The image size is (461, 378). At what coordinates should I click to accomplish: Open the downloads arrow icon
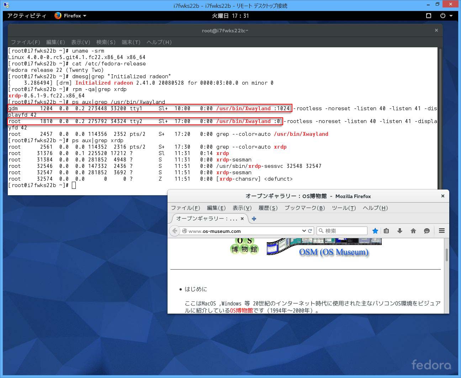pos(400,231)
